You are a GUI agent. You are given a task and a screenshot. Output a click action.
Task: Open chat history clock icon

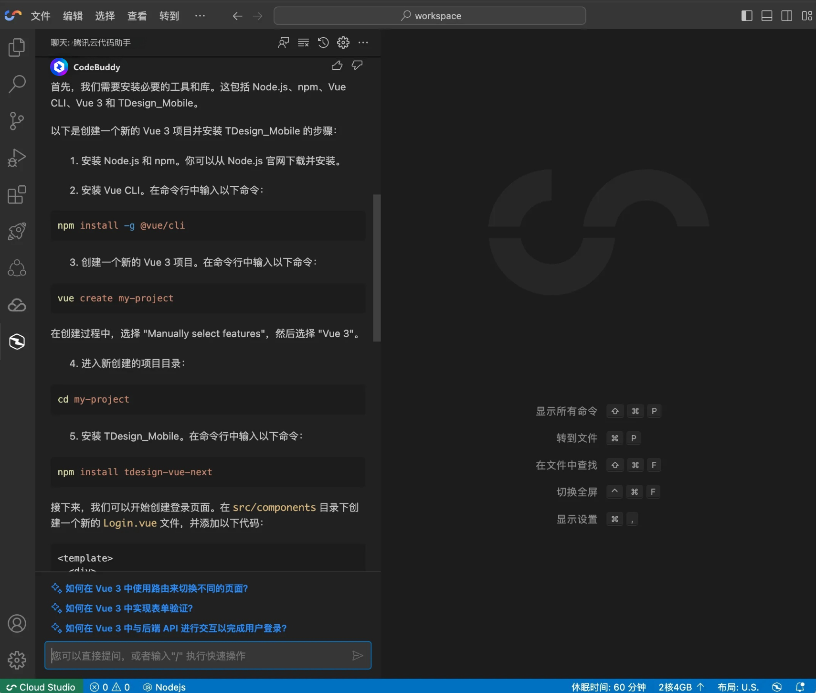pyautogui.click(x=323, y=43)
